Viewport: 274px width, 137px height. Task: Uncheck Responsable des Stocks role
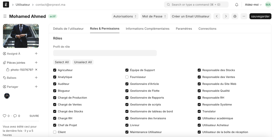tap(199, 70)
